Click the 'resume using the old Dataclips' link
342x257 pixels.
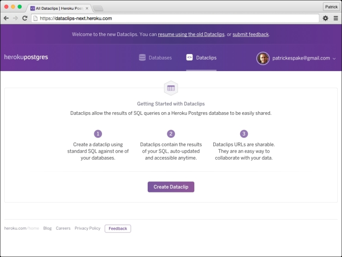point(191,34)
